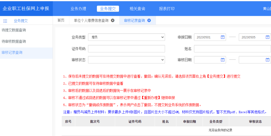
Task: Click the 申报日期 start field 20230501
Action: click(x=210, y=37)
